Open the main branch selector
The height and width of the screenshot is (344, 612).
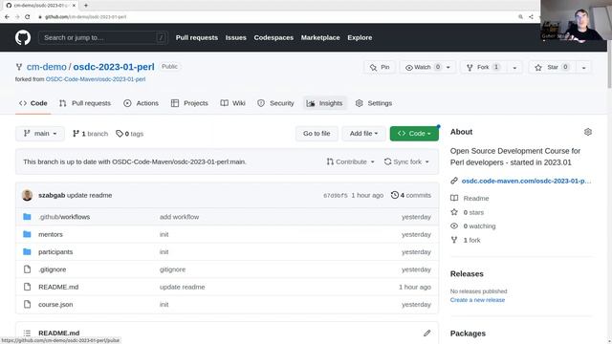(40, 134)
